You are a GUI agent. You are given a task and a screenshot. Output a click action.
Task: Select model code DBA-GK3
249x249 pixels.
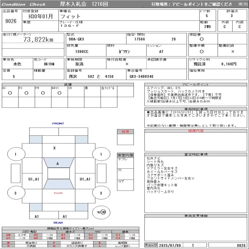point(76,39)
